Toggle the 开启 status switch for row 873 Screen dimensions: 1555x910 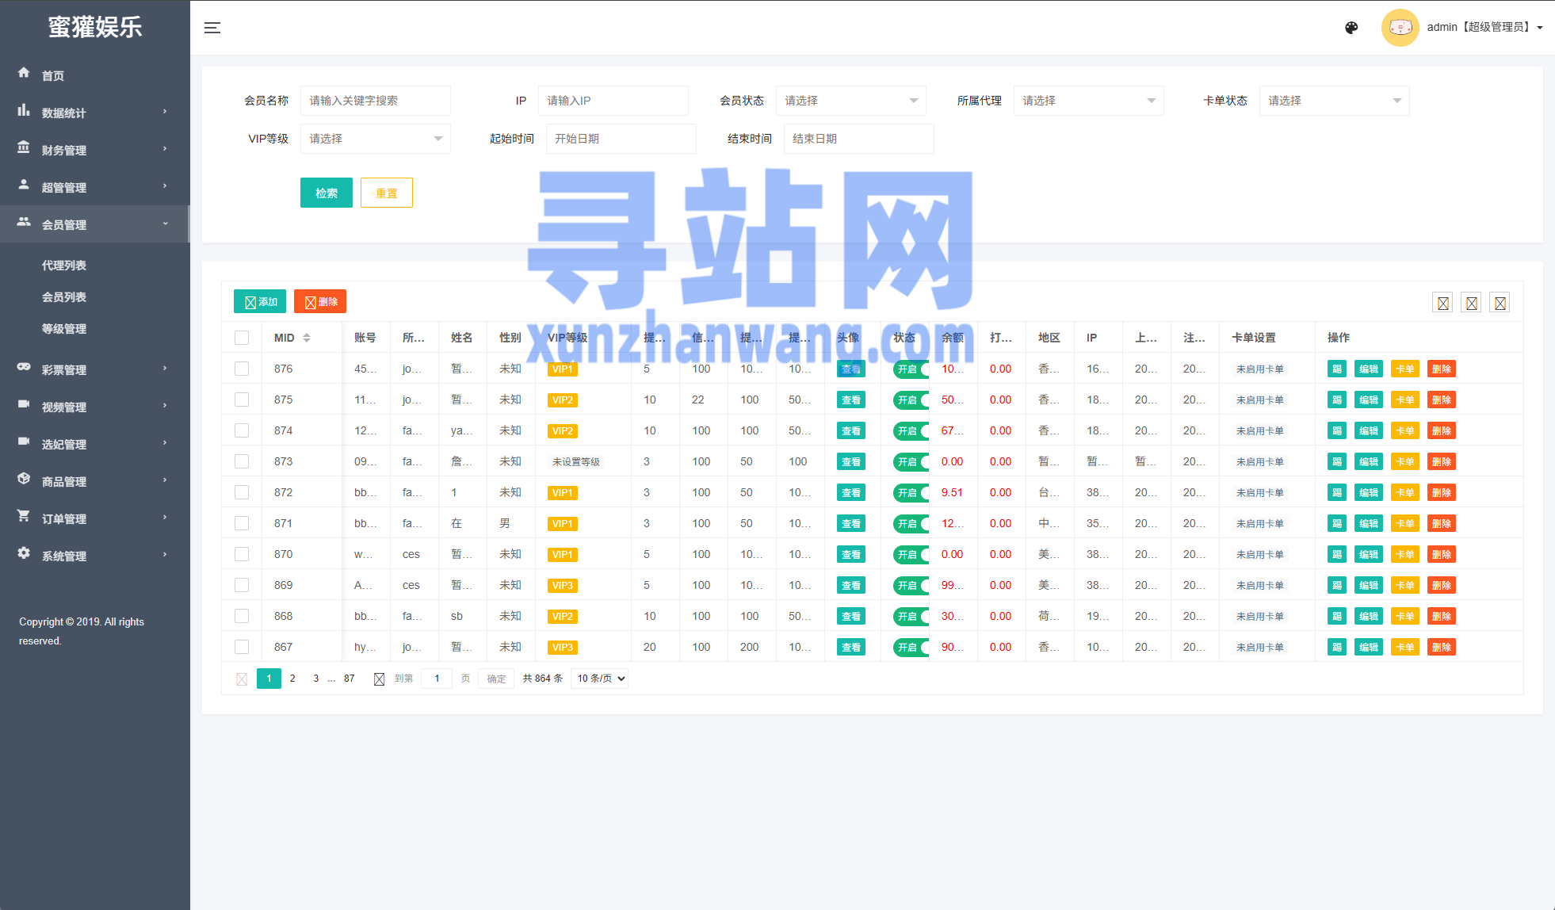point(911,461)
